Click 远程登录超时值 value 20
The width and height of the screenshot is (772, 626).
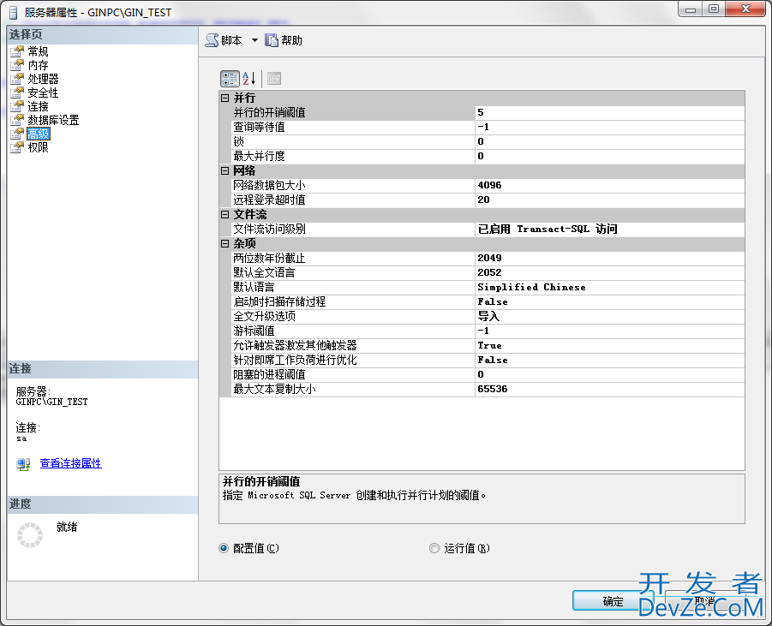point(610,200)
